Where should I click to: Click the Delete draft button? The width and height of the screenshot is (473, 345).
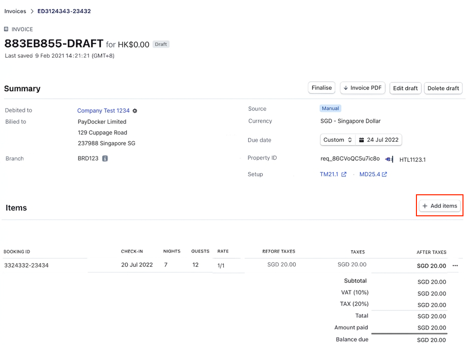tap(443, 88)
